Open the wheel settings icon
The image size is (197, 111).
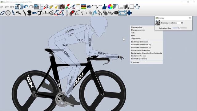coord(8,13)
